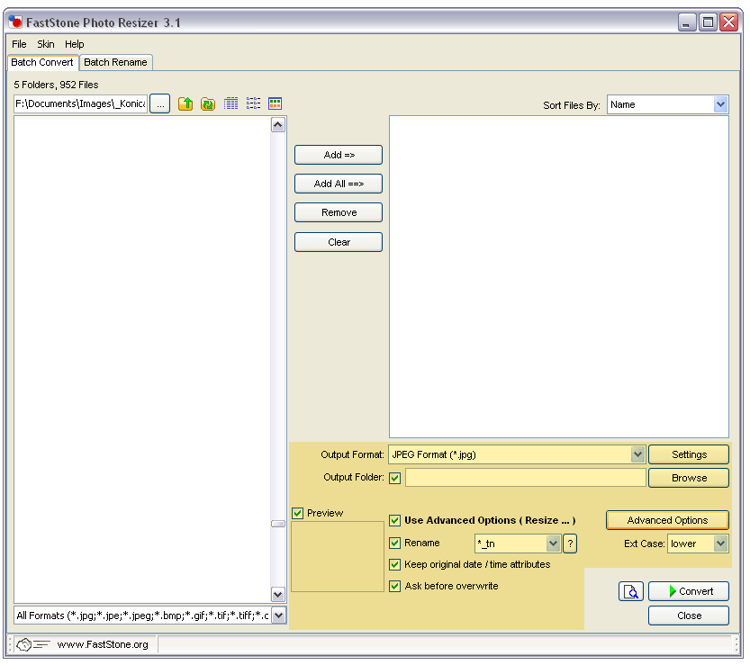Browse for an output folder
Image resolution: width=750 pixels, height=665 pixels.
(x=689, y=478)
